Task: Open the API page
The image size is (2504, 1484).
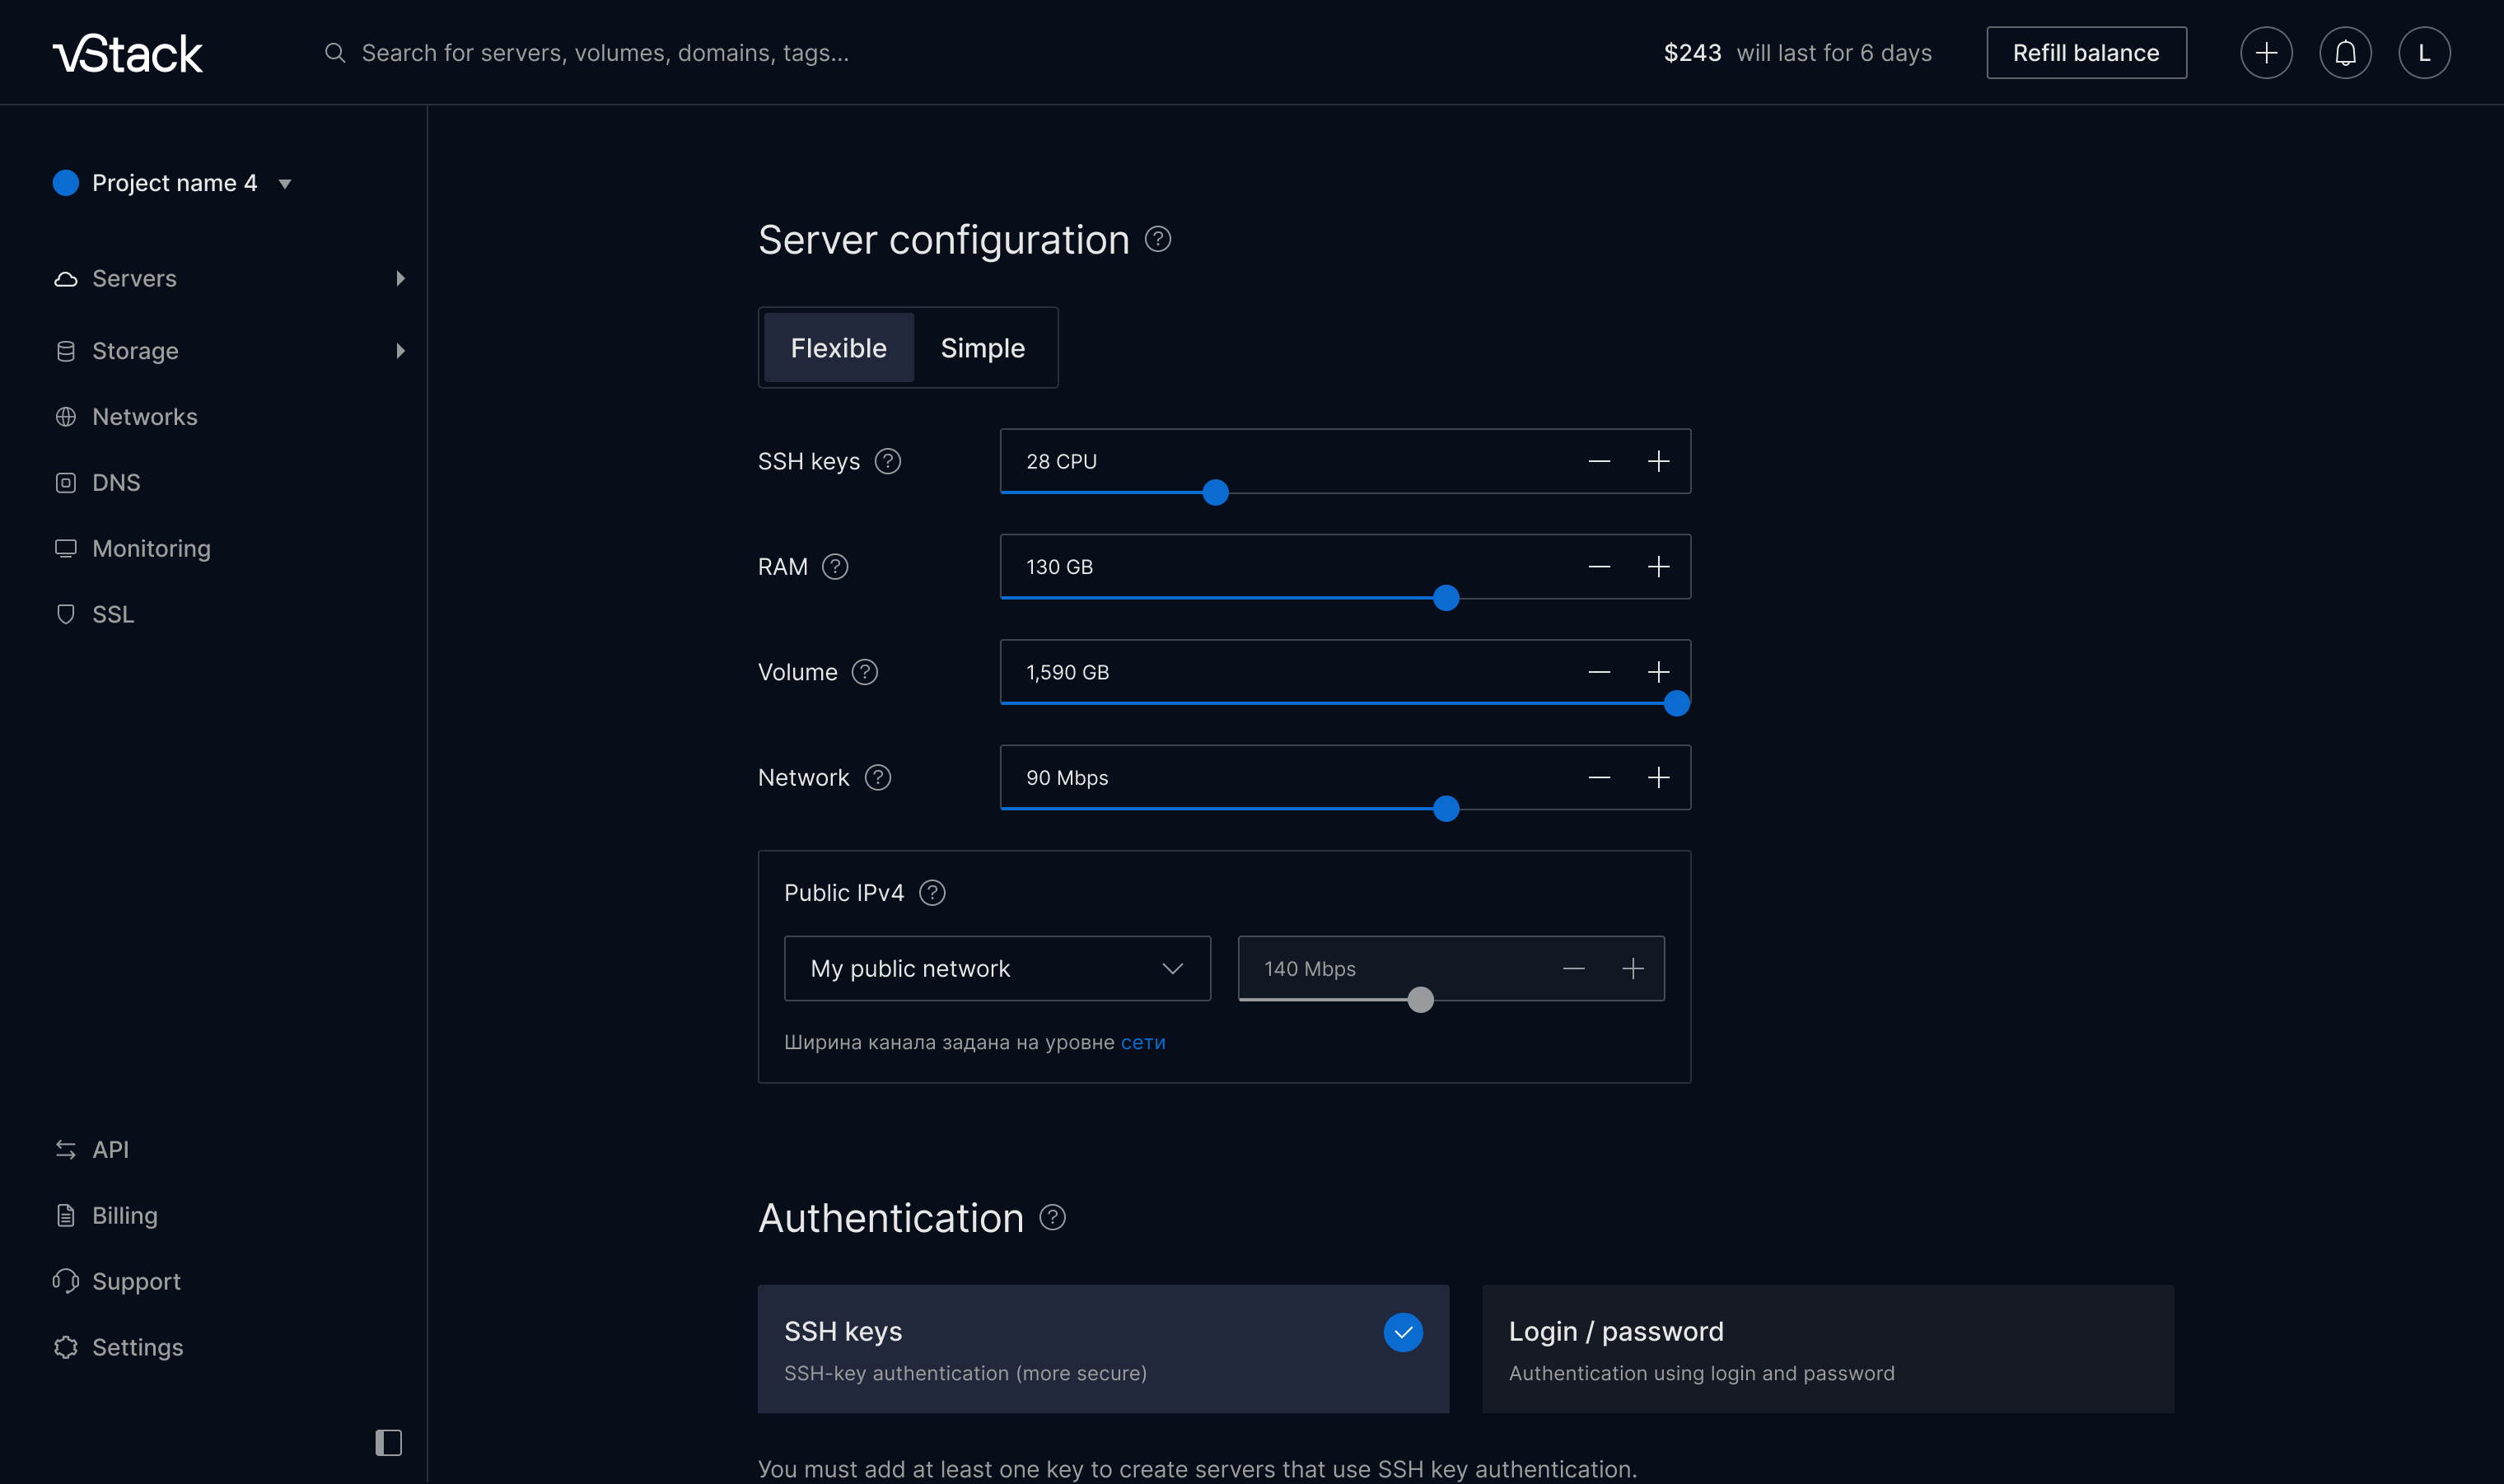Action: 110,1150
